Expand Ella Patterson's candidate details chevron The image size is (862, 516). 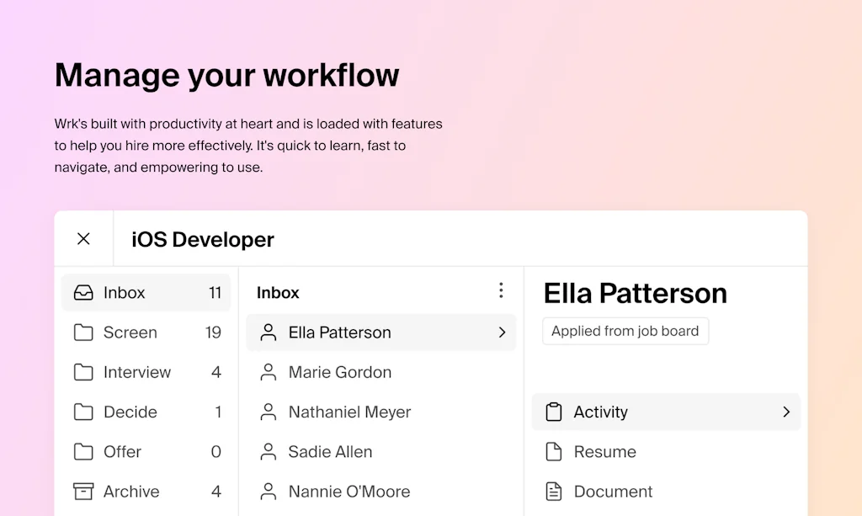pyautogui.click(x=502, y=332)
